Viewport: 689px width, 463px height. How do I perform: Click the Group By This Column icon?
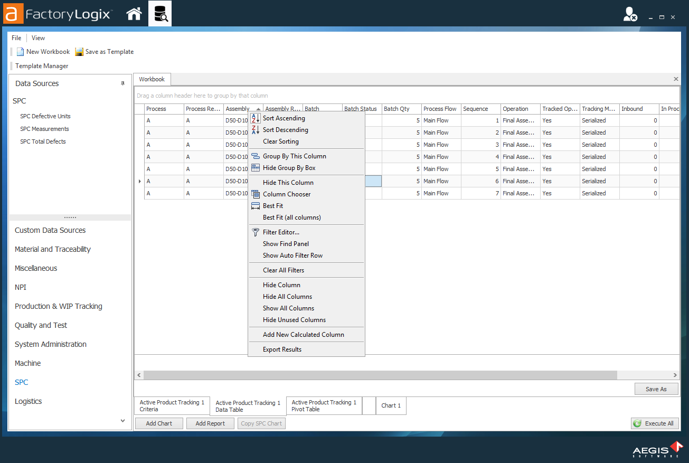pyautogui.click(x=256, y=156)
